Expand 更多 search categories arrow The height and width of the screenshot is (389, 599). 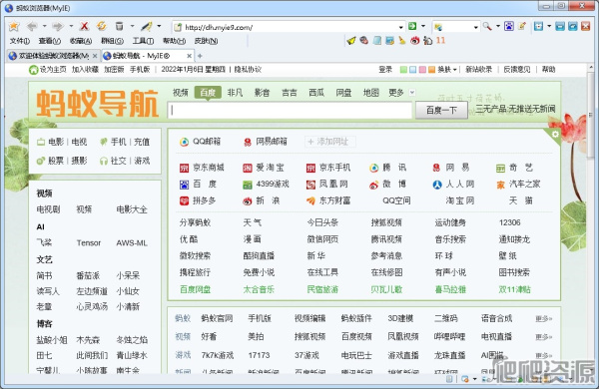pyautogui.click(x=411, y=93)
